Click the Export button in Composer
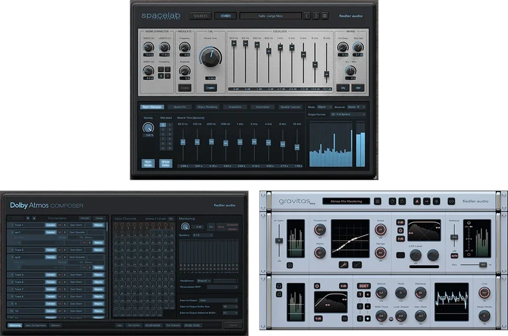 point(233,325)
